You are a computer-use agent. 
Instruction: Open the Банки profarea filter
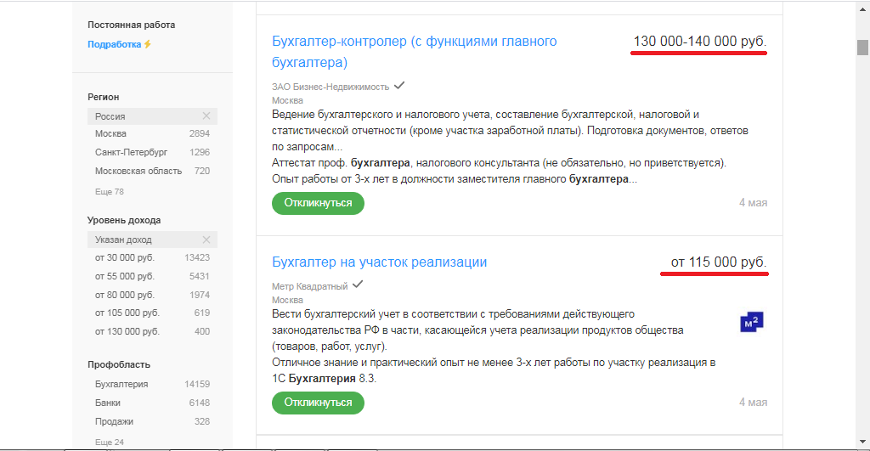click(108, 403)
